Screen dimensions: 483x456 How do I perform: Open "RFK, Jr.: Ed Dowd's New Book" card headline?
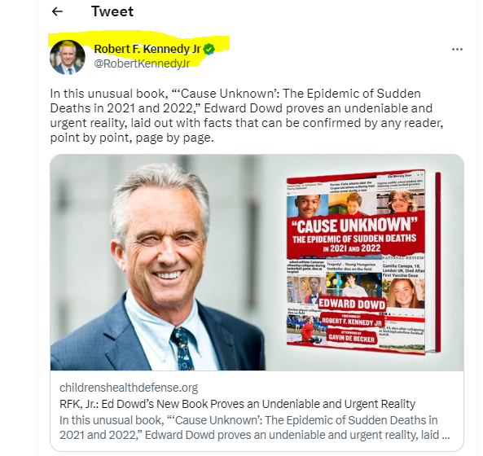238,404
